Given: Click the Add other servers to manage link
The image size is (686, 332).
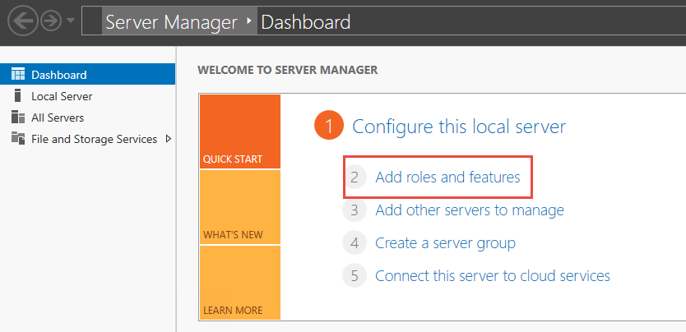Looking at the screenshot, I should pyautogui.click(x=470, y=210).
